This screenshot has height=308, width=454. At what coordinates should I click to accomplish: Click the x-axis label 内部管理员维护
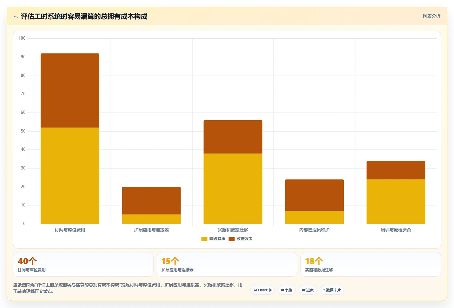(x=314, y=230)
